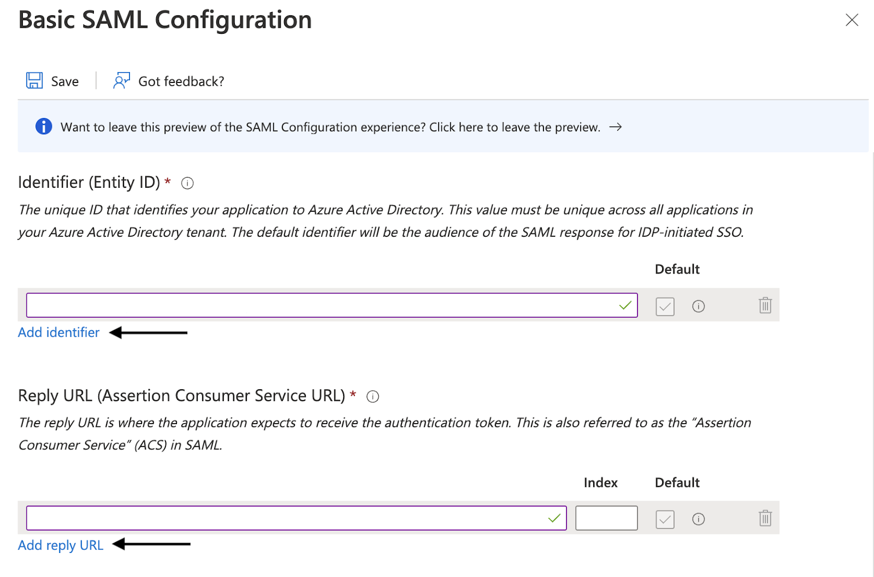Click the info icon beside Identifier (Entity ID)
This screenshot has width=874, height=577.
tap(187, 183)
